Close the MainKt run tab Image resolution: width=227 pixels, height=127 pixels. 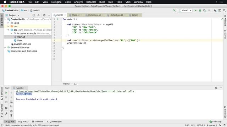tap(26, 88)
